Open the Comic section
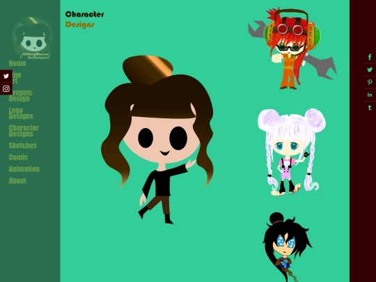This screenshot has height=282, width=376. tap(18, 157)
